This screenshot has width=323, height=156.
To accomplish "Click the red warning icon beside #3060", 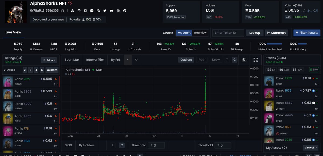I will tap(278, 133).
